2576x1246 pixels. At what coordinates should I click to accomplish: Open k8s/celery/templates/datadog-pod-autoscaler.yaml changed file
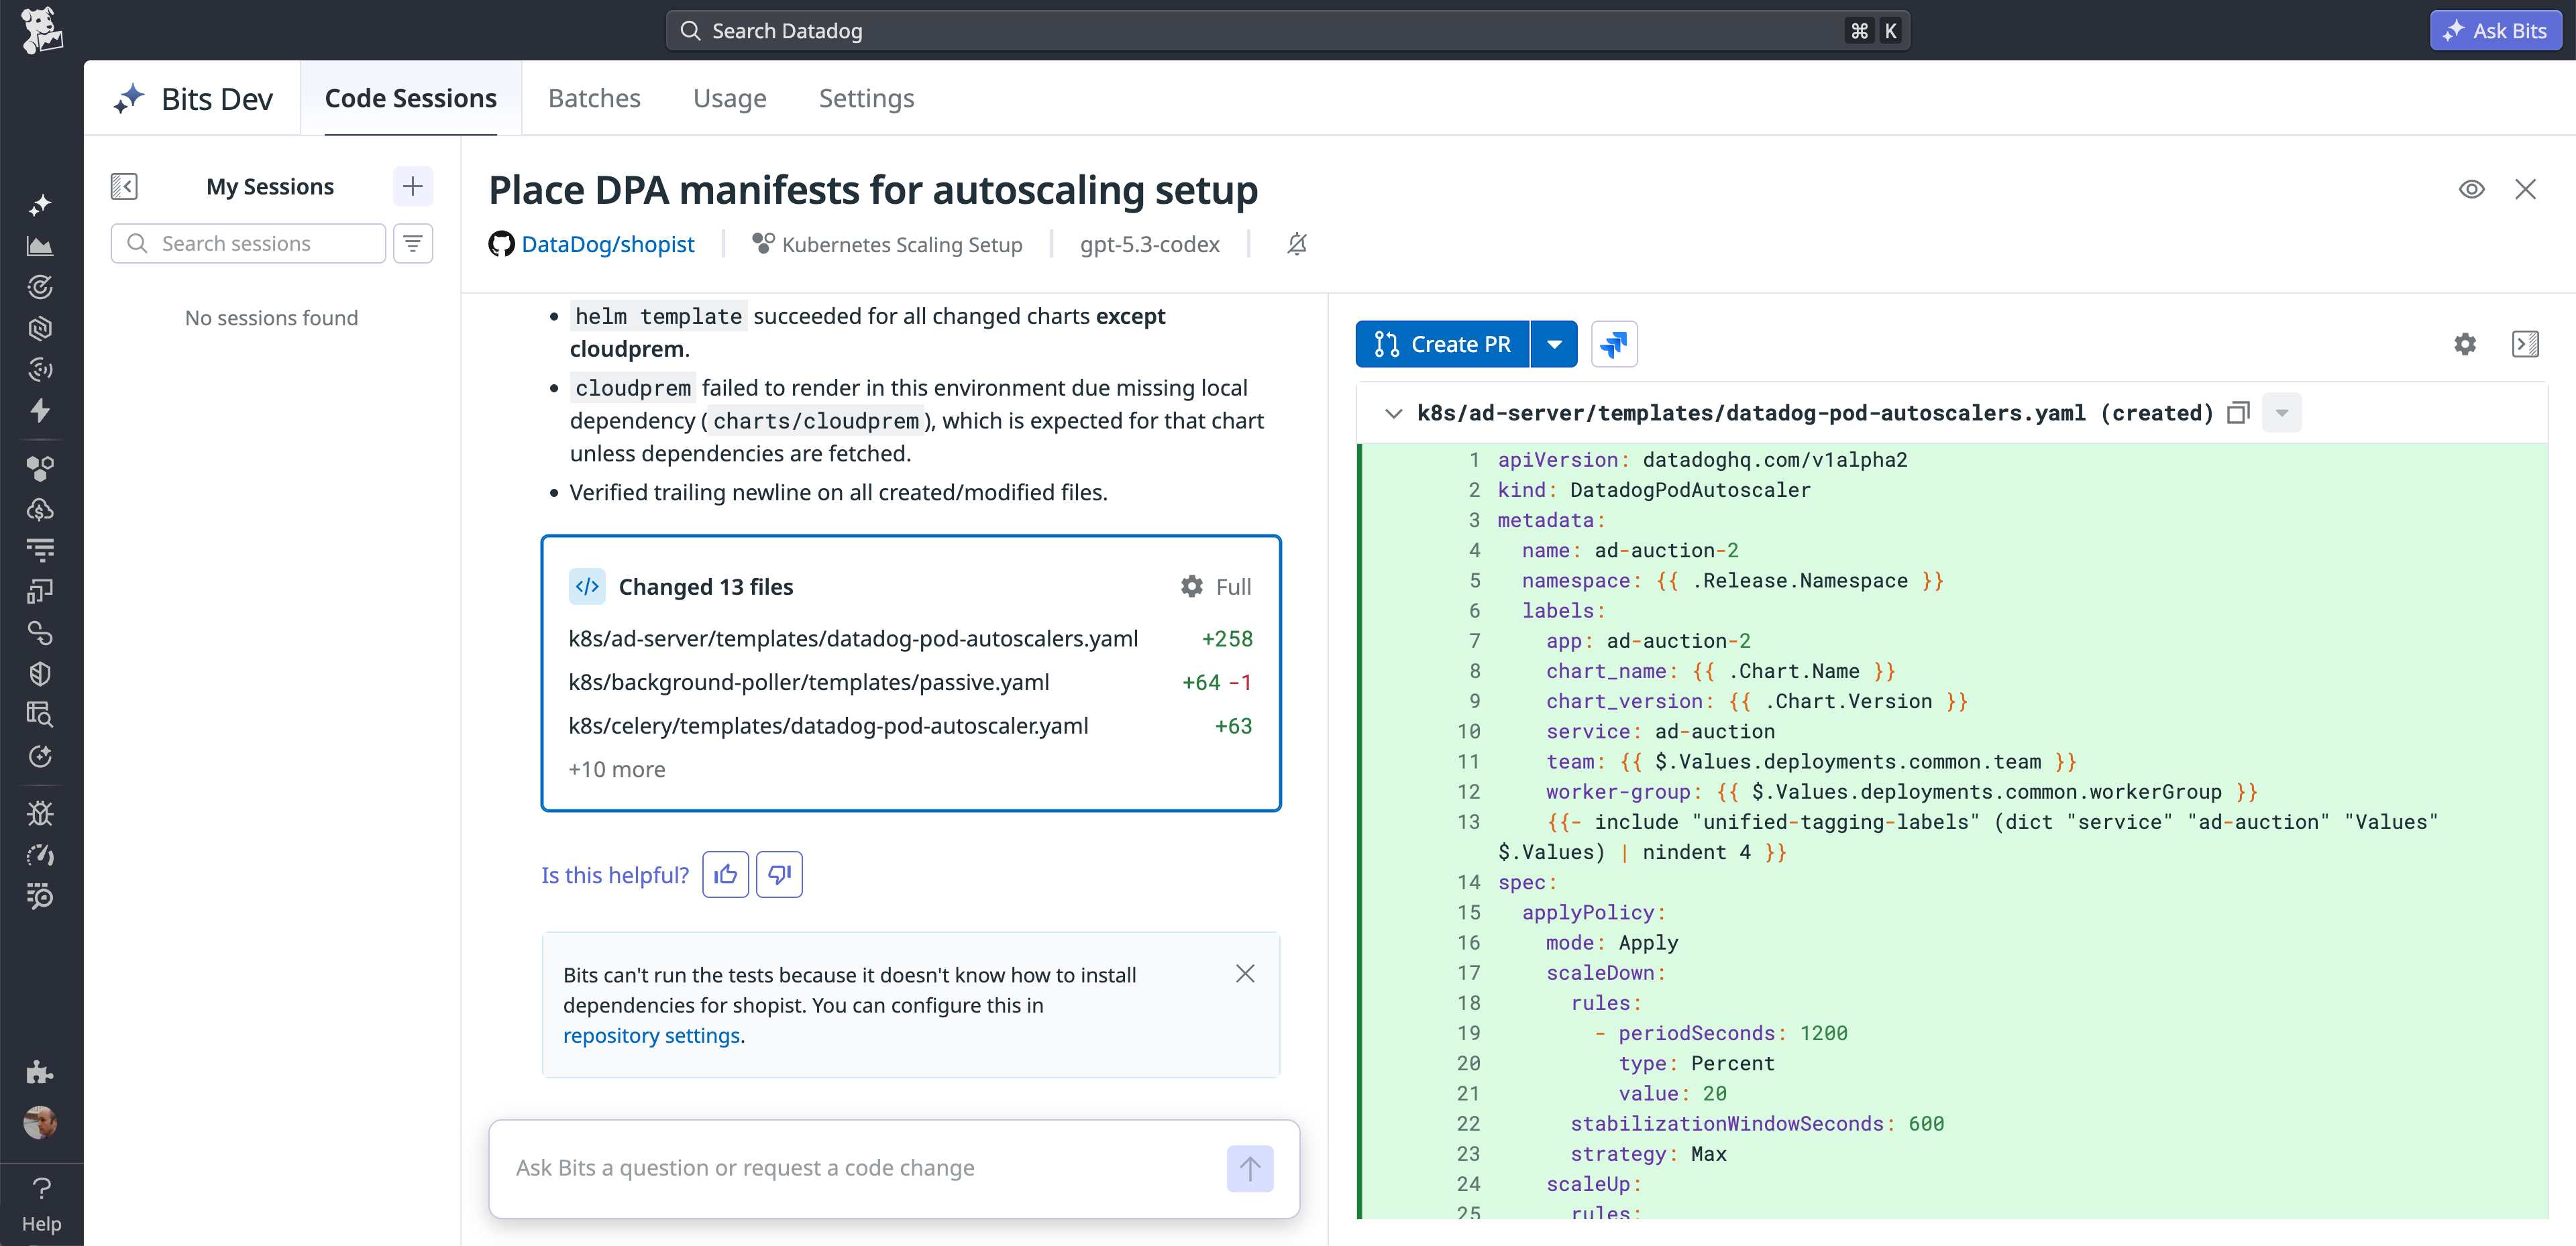coord(828,726)
